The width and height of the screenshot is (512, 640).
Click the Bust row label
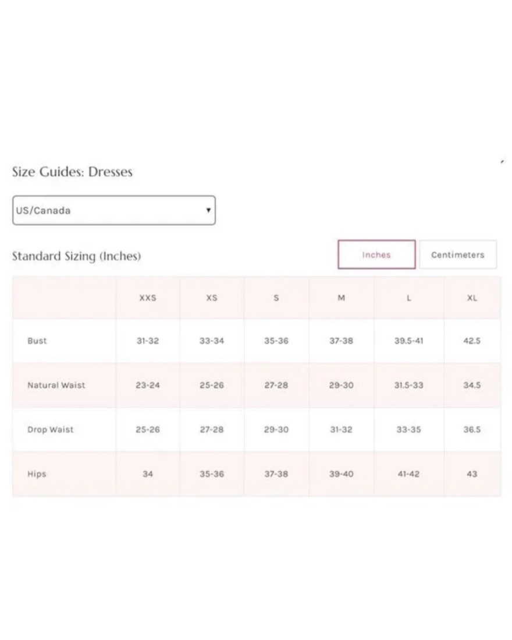click(x=37, y=341)
